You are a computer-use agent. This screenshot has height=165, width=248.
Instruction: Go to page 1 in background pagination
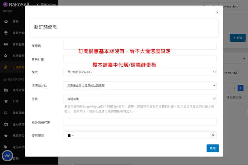click(240, 88)
